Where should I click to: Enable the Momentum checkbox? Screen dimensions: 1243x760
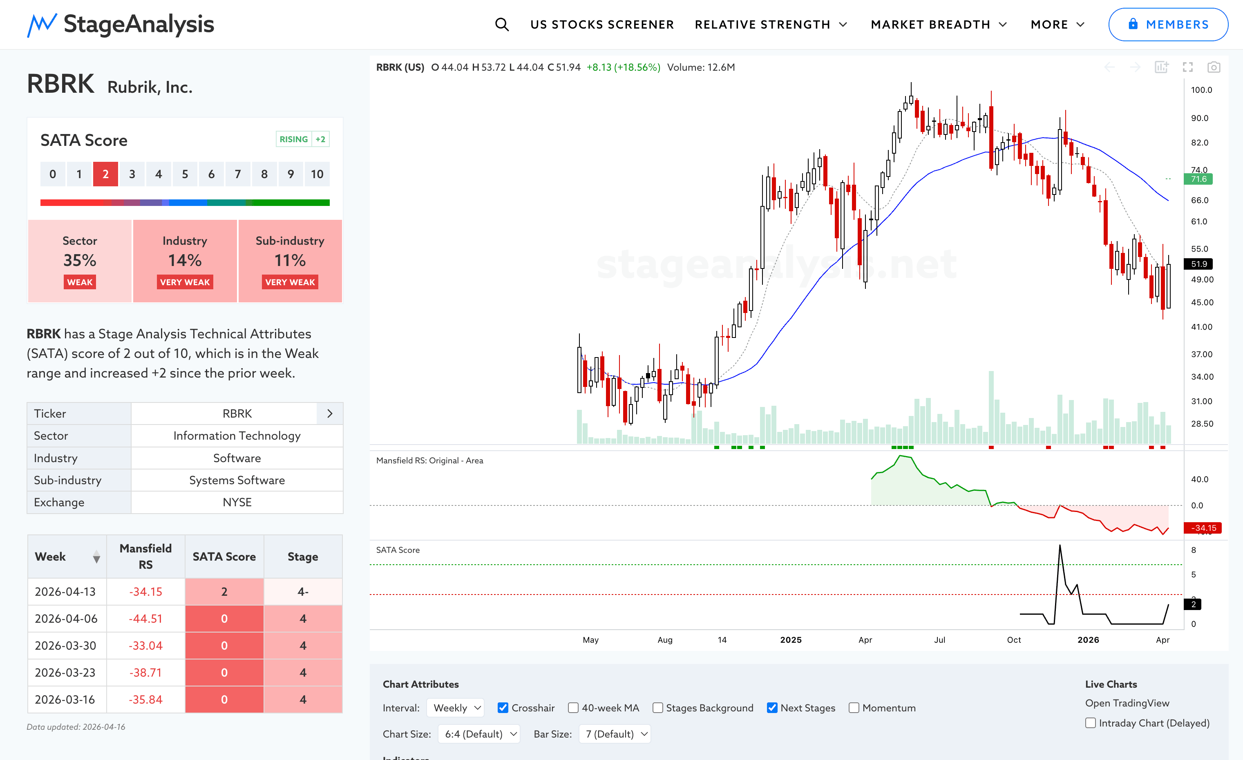click(x=854, y=708)
